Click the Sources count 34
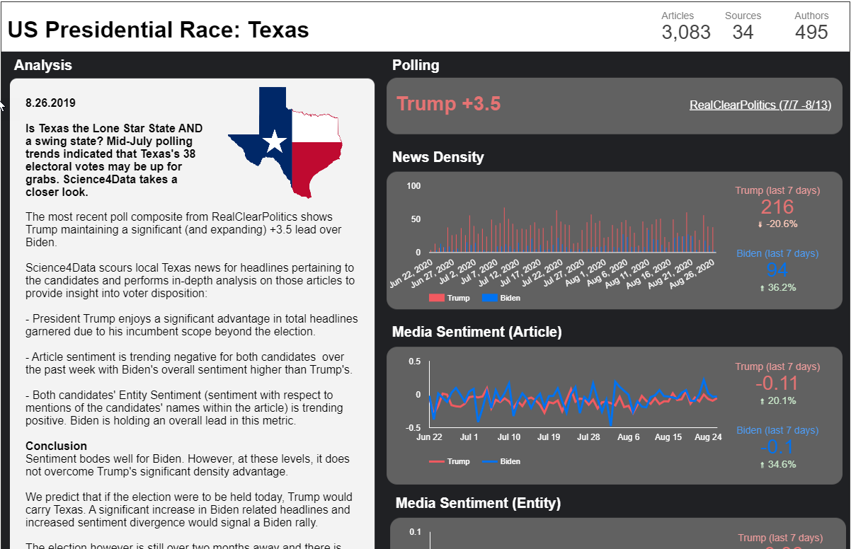This screenshot has height=549, width=851. click(x=743, y=32)
